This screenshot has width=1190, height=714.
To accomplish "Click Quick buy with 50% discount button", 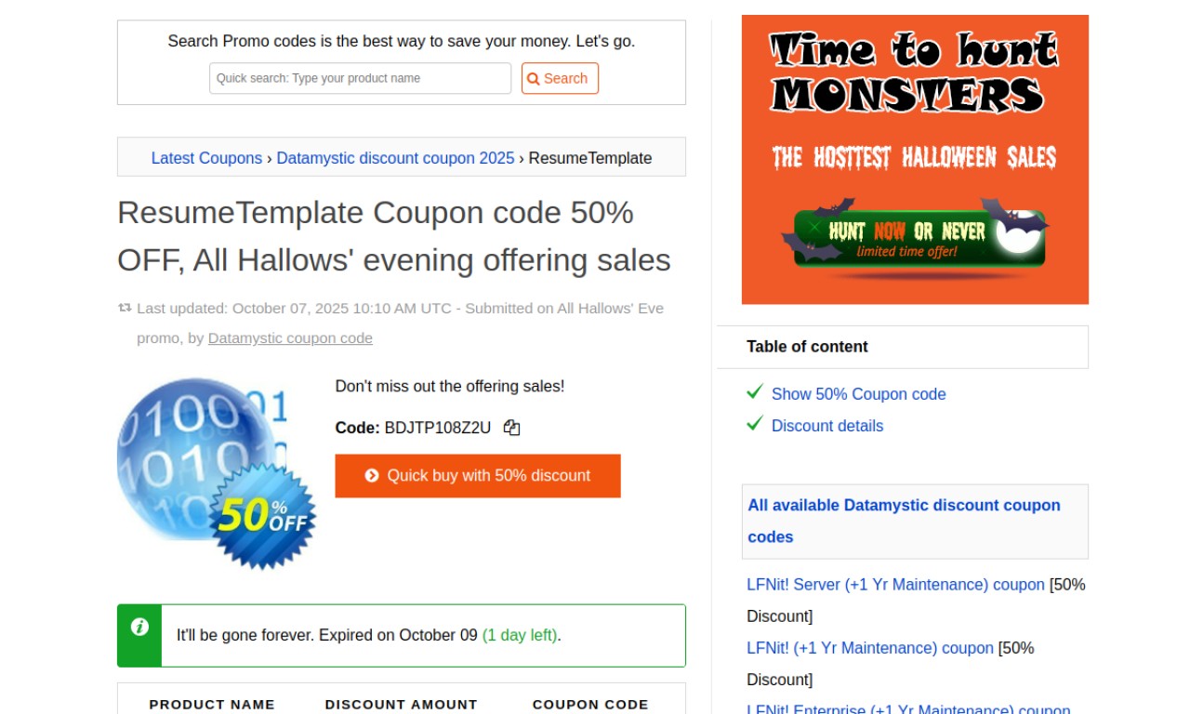I will (x=478, y=476).
